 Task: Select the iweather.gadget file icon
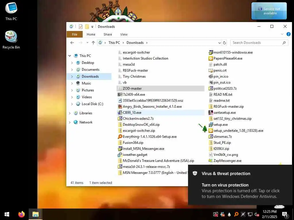pyautogui.click(x=120, y=155)
